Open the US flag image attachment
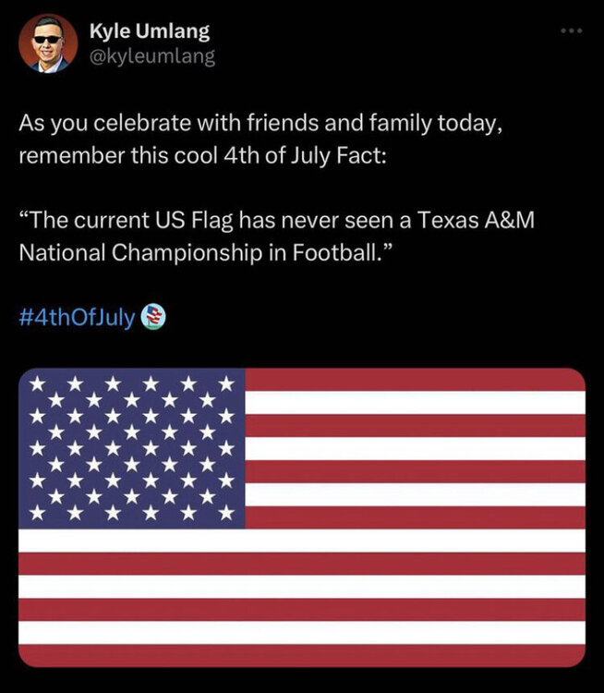The image size is (604, 693). [x=302, y=517]
